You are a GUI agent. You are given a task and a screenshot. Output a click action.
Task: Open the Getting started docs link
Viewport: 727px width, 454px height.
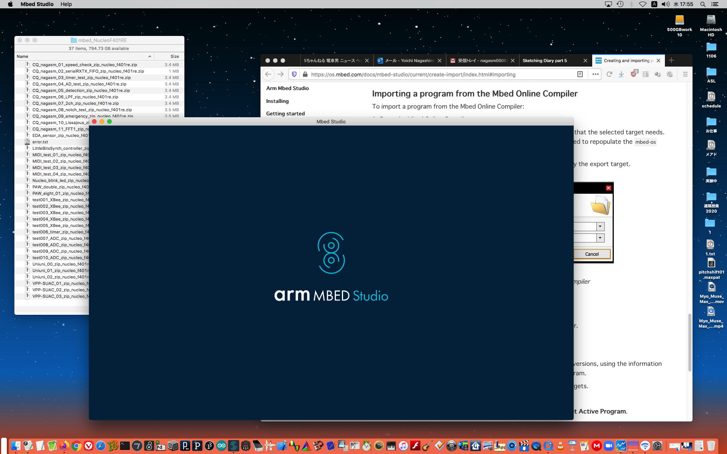click(x=285, y=113)
